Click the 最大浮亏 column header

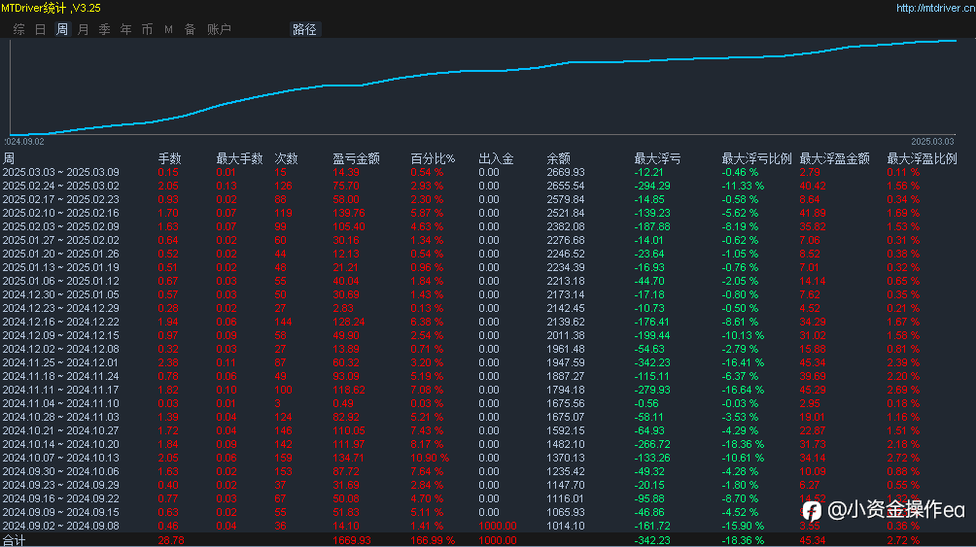(657, 158)
